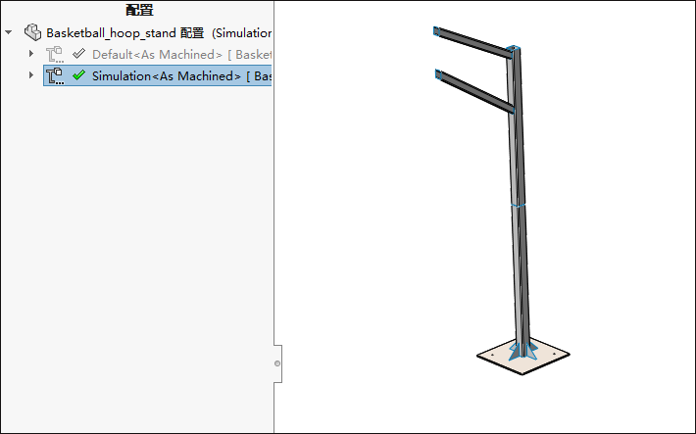
Task: Collapse the Basketball_hoop_stand configuration tree
Action: click(9, 32)
